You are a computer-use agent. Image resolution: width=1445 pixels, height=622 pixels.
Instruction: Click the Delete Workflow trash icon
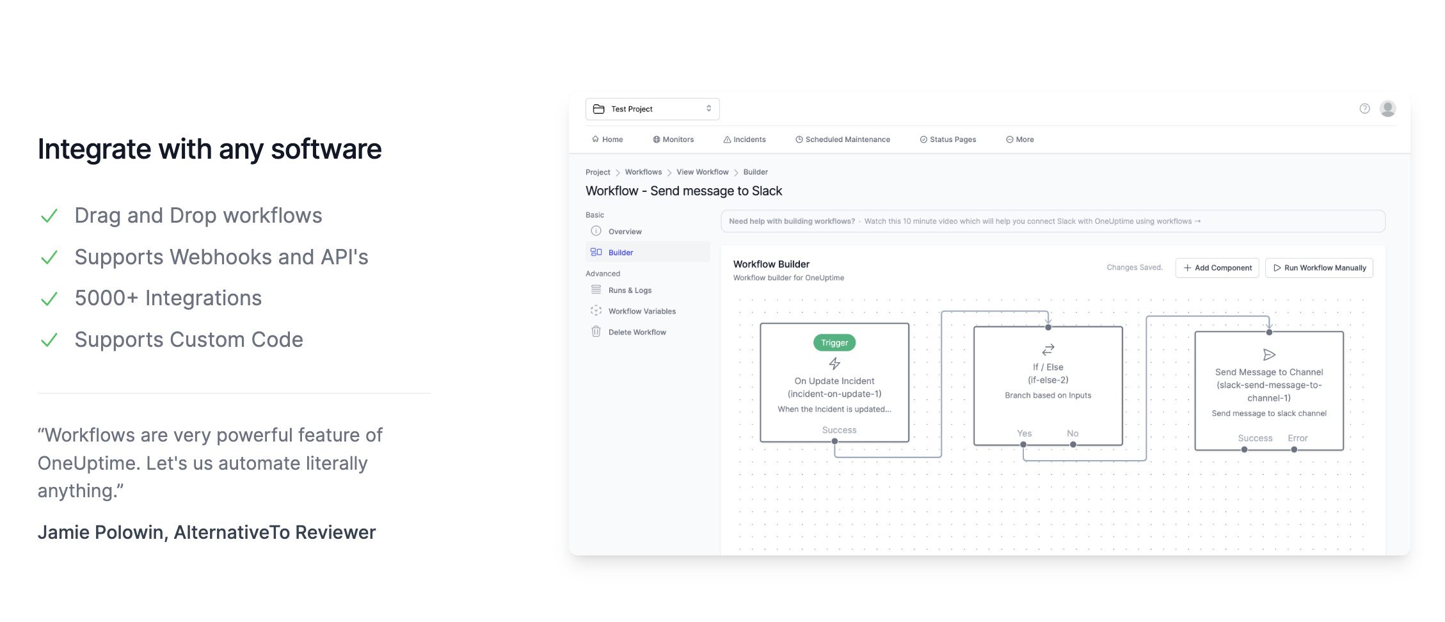click(596, 331)
